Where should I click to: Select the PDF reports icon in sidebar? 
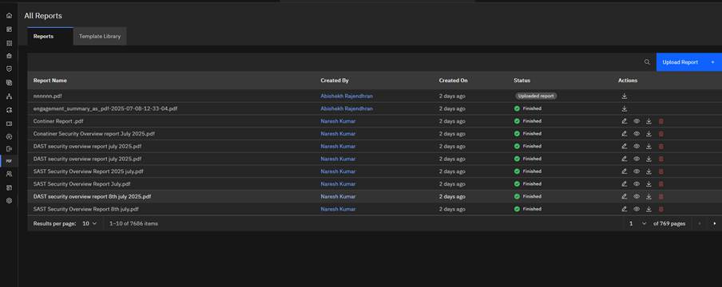10,161
